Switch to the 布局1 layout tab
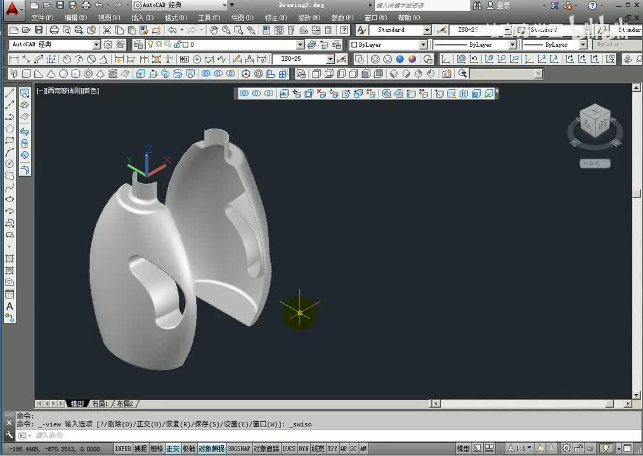643x456 pixels. (x=100, y=404)
